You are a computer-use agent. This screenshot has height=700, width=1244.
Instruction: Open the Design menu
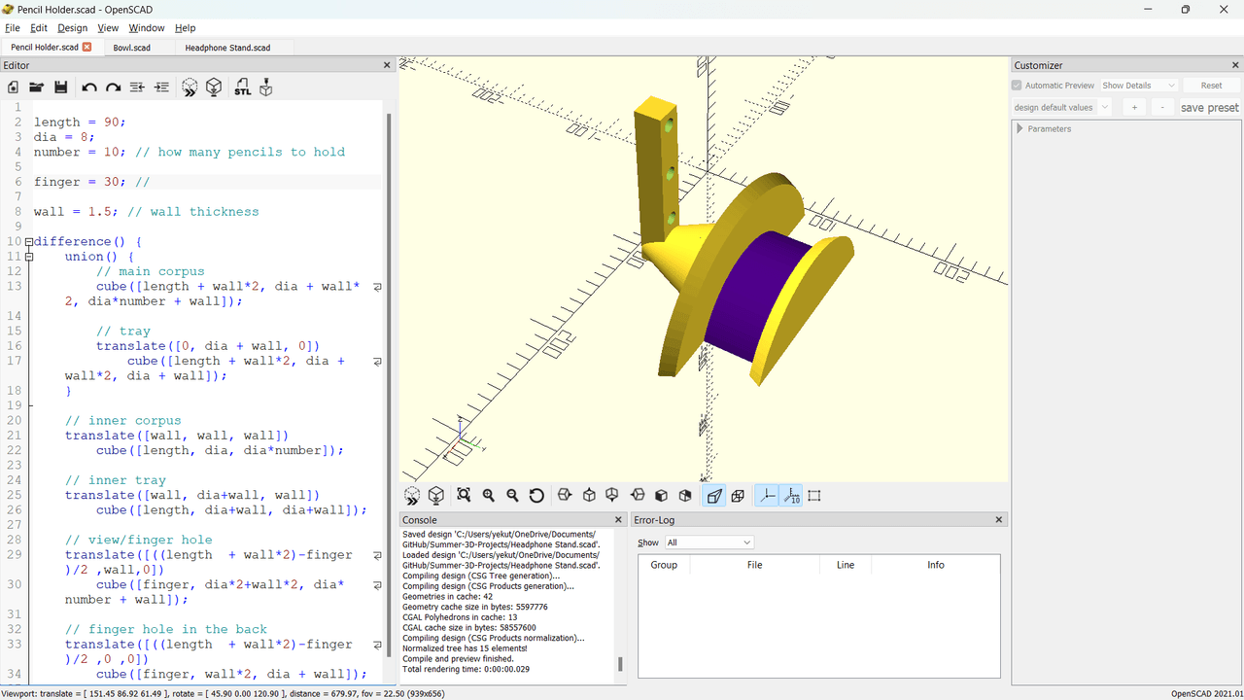pyautogui.click(x=72, y=28)
